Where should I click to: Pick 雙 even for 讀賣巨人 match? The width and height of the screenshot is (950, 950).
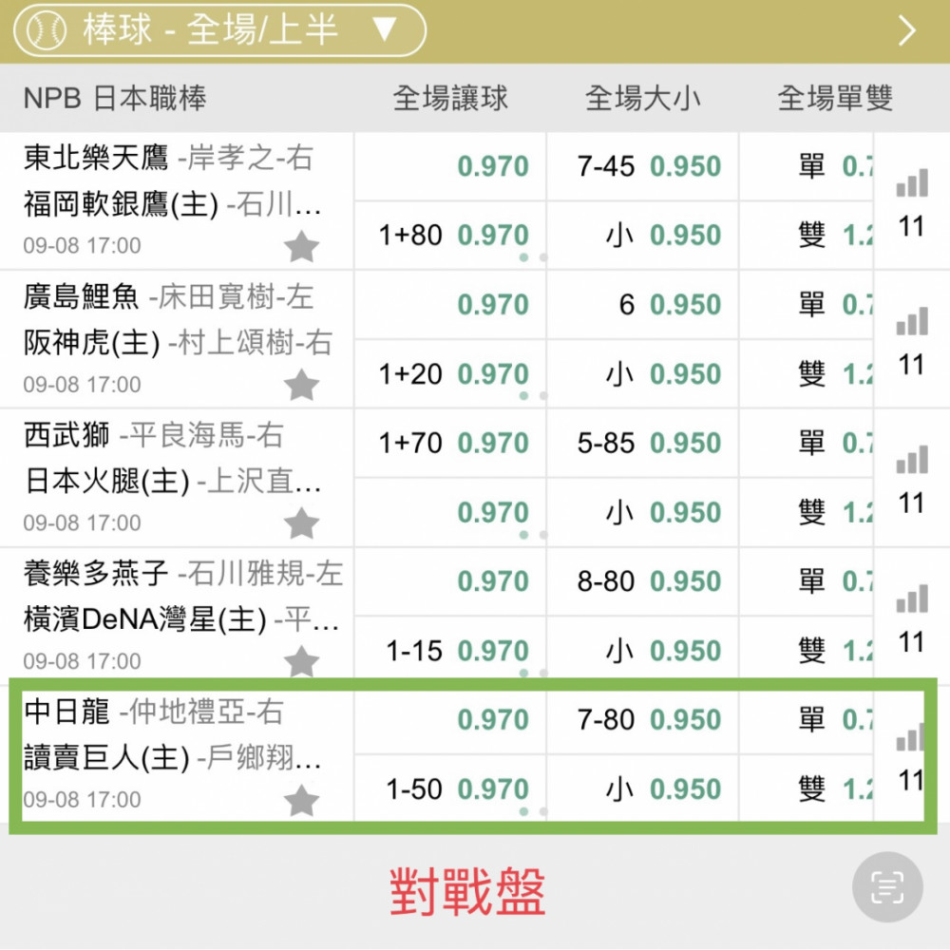click(x=807, y=788)
